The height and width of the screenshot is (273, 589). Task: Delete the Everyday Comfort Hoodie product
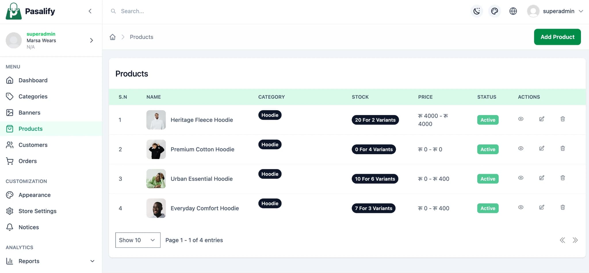[563, 207]
